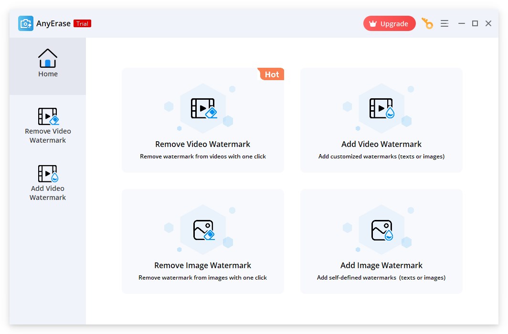Click the Add Video Watermark card title
Viewport: 508px width, 334px height.
381,144
